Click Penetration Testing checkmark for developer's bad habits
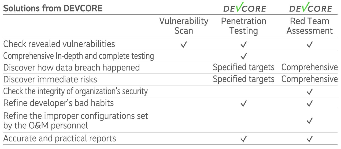 pos(244,103)
